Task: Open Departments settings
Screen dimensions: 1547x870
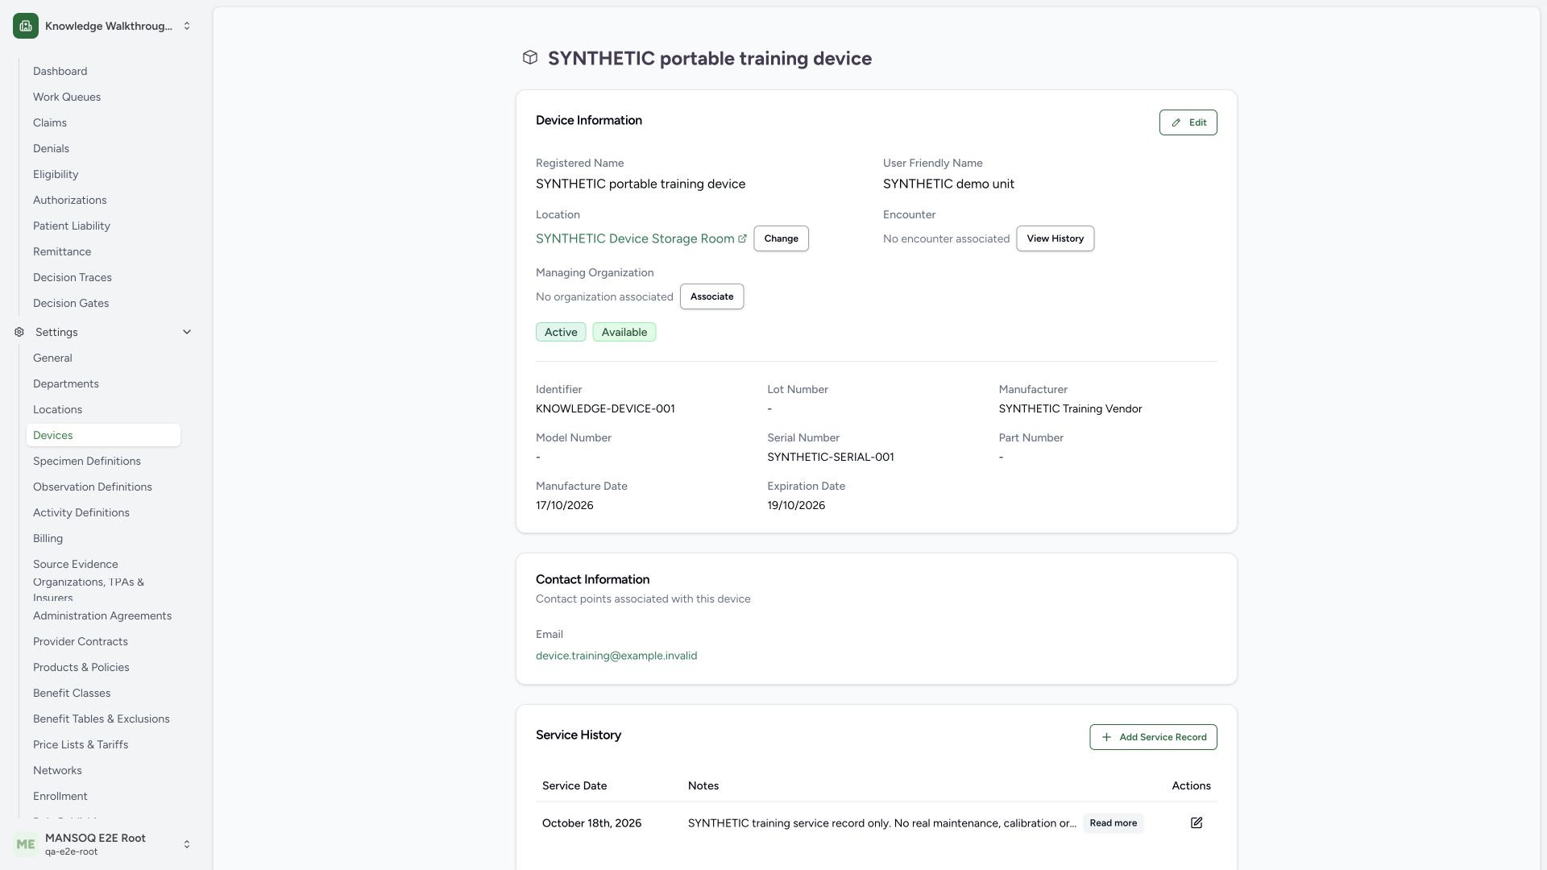Action: tap(103, 383)
